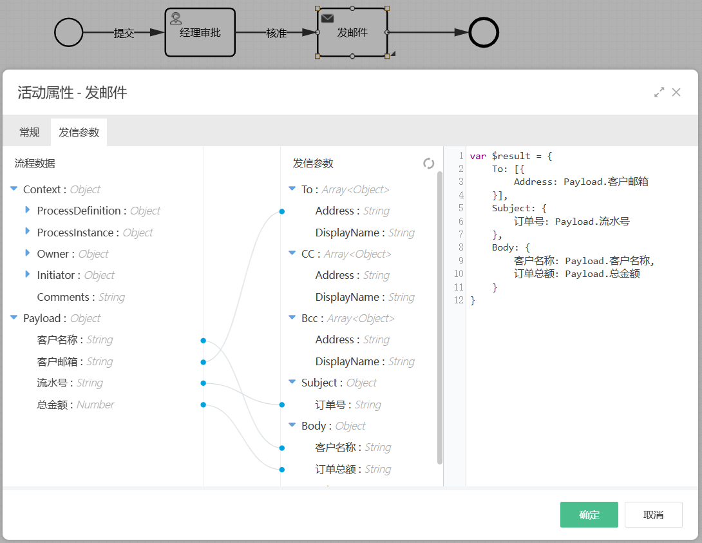Select the start event circle
The width and height of the screenshot is (702, 543).
point(69,32)
